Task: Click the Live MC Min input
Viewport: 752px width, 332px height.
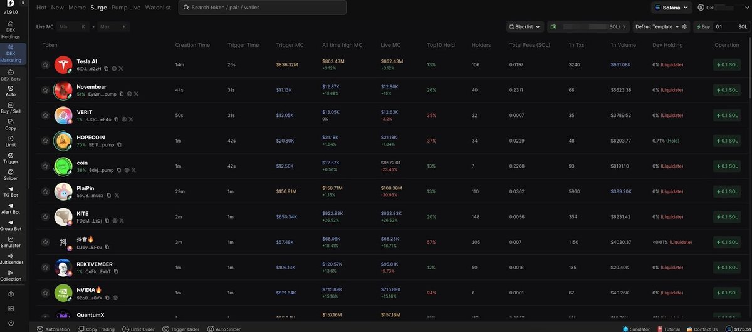Action: point(72,27)
